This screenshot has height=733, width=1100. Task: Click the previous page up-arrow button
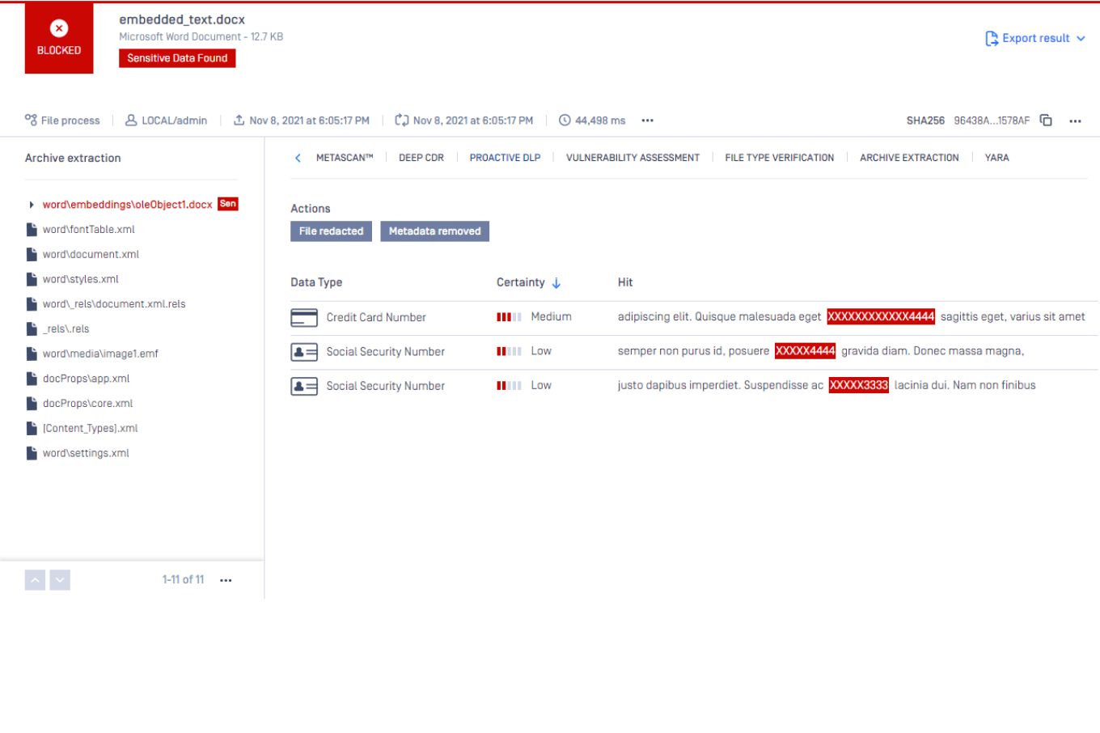pyautogui.click(x=35, y=580)
